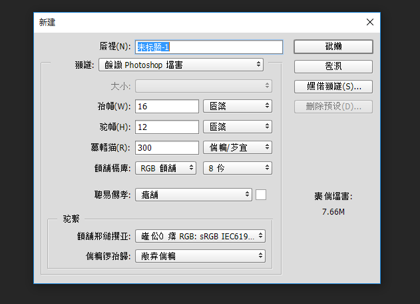Click the 7.66M image size value
Screen dimensions: 420x304
click(333, 212)
